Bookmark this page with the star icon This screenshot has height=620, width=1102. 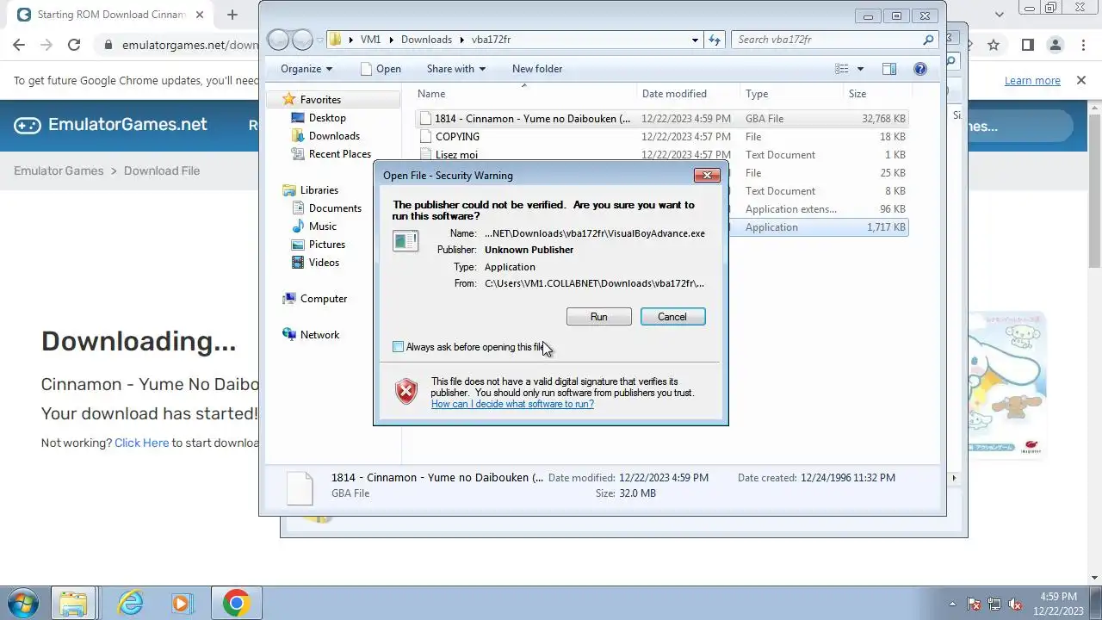click(994, 45)
